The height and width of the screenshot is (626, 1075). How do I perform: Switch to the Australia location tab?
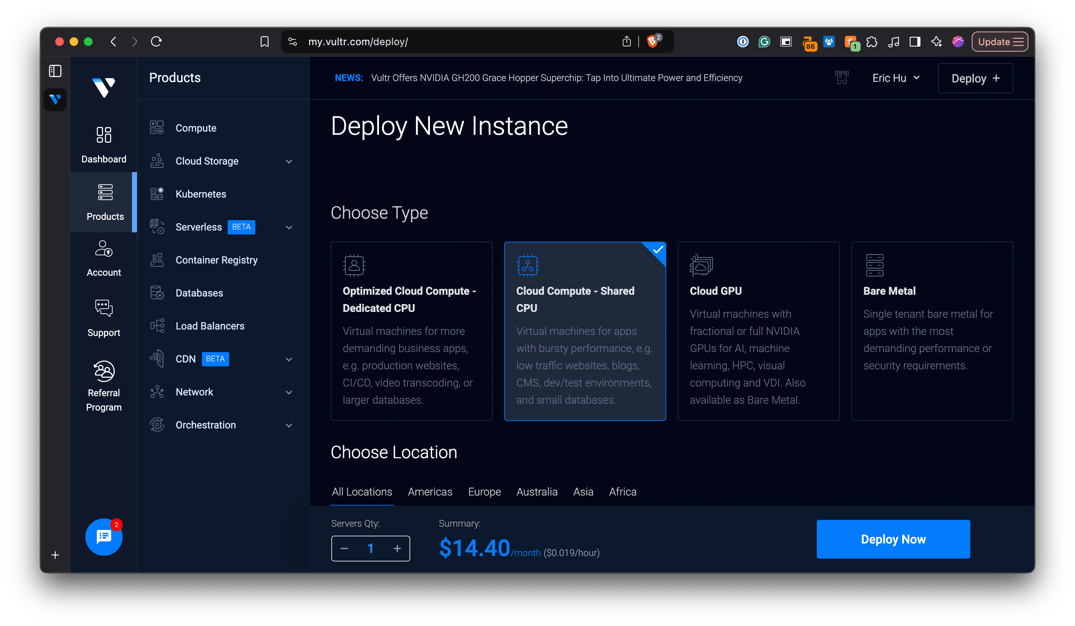pos(537,492)
